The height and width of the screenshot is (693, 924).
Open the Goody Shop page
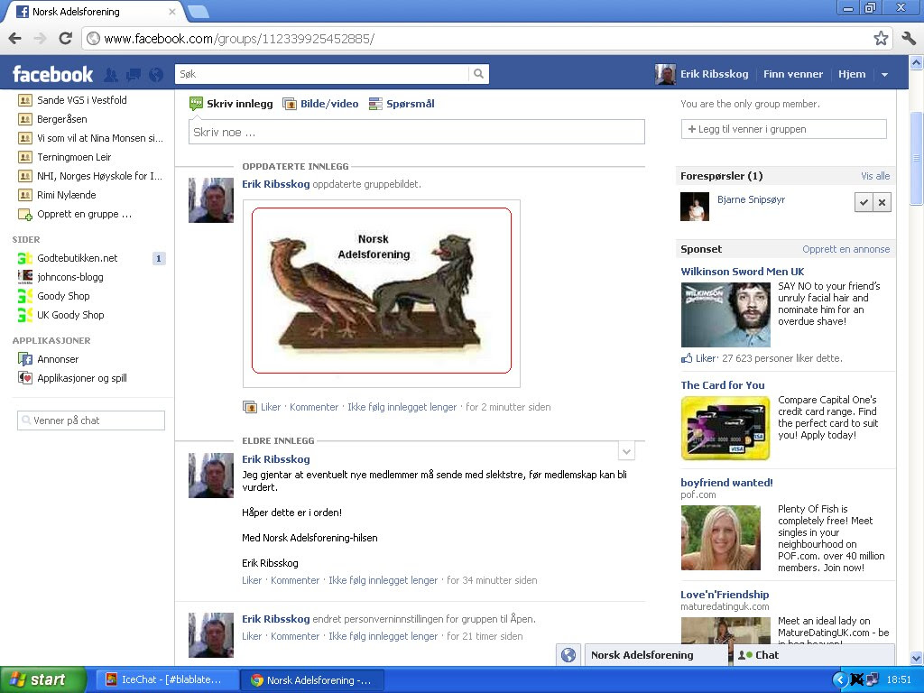pyautogui.click(x=63, y=296)
